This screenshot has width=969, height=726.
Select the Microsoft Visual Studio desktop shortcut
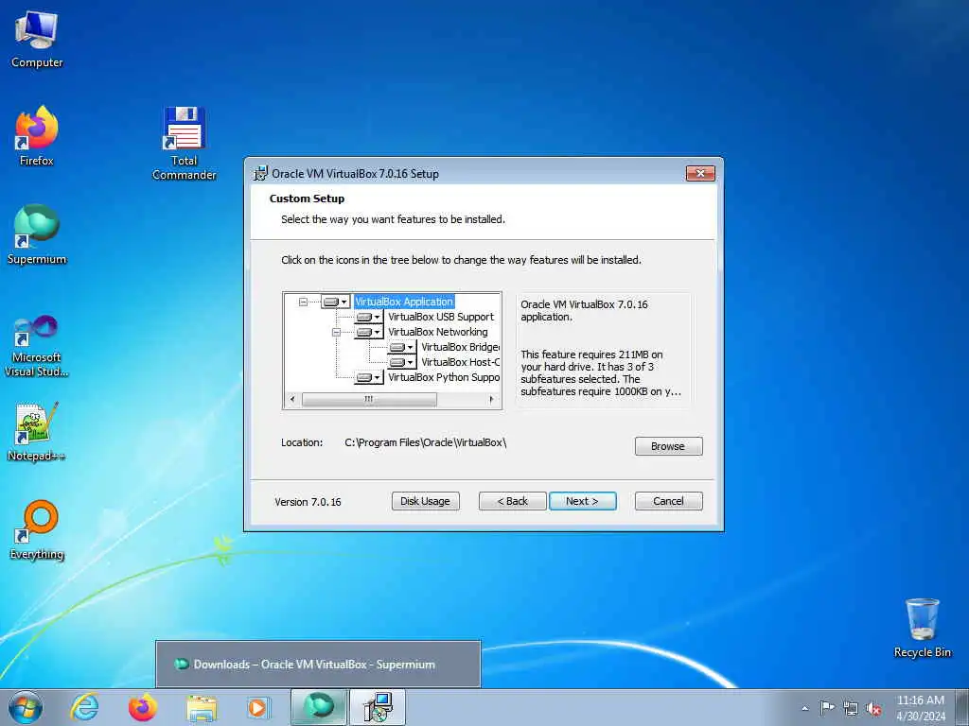(37, 346)
